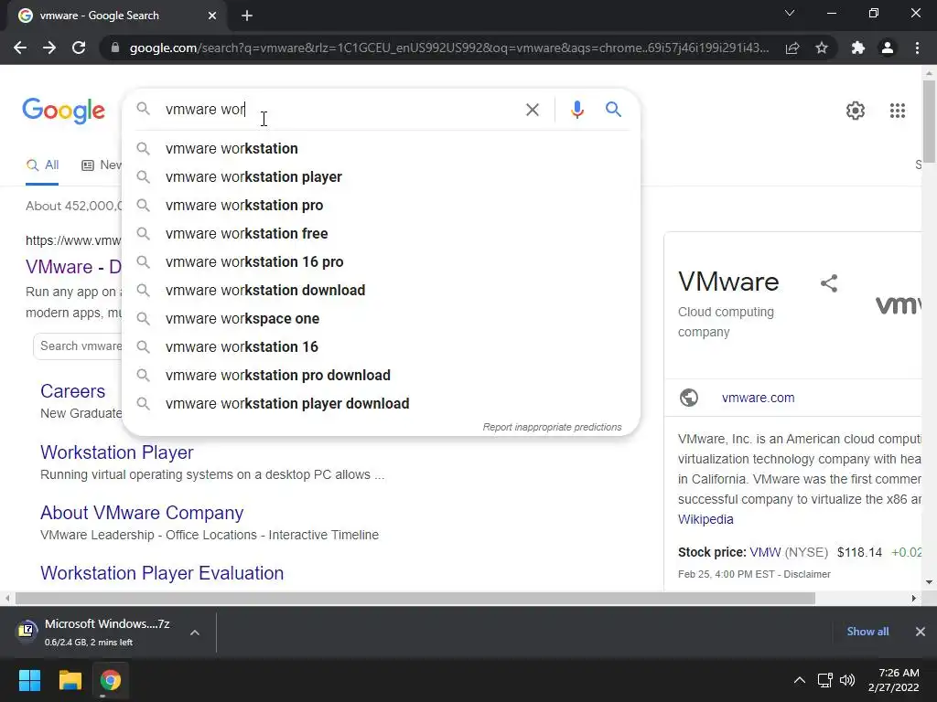Select suggestion vmware workstation pro
Screen dimensions: 937x702
pos(381,206)
